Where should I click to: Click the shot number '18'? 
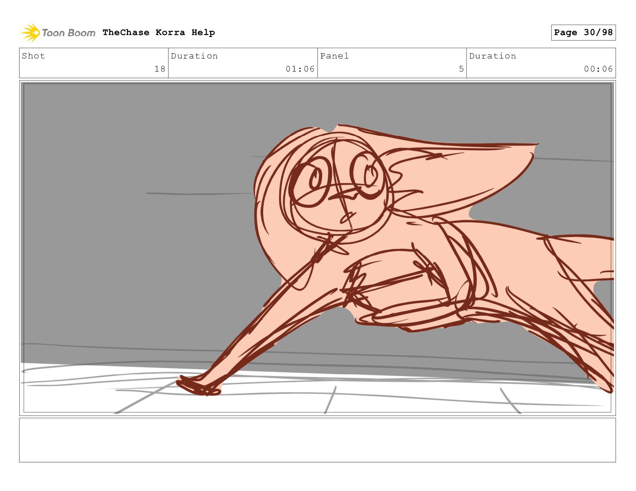point(160,69)
